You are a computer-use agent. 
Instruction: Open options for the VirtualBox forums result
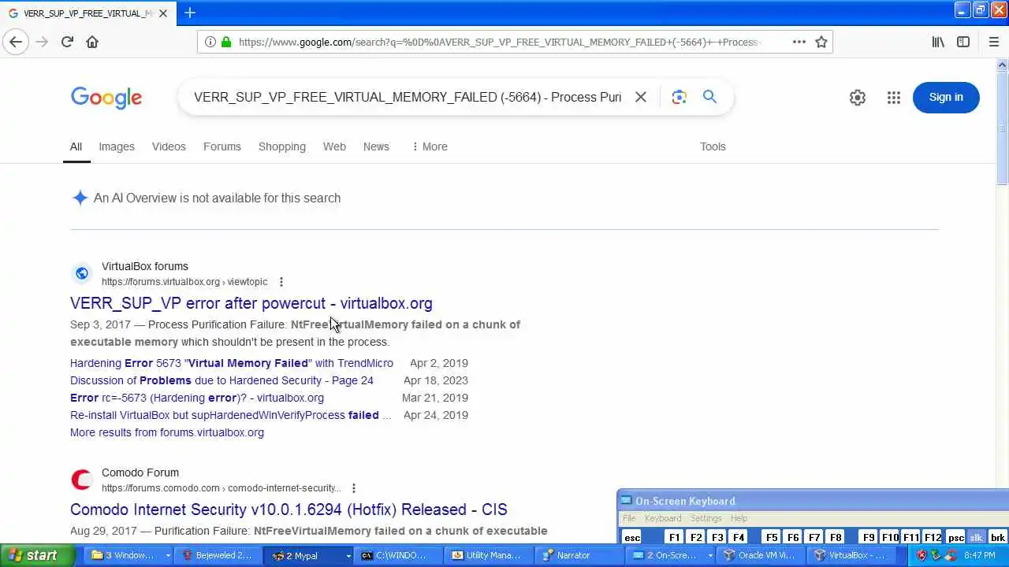click(281, 282)
